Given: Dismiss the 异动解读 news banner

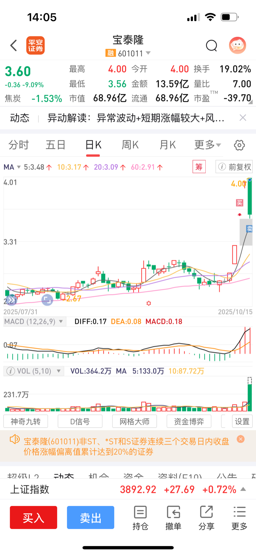Looking at the screenshot, I should pyautogui.click(x=243, y=117).
